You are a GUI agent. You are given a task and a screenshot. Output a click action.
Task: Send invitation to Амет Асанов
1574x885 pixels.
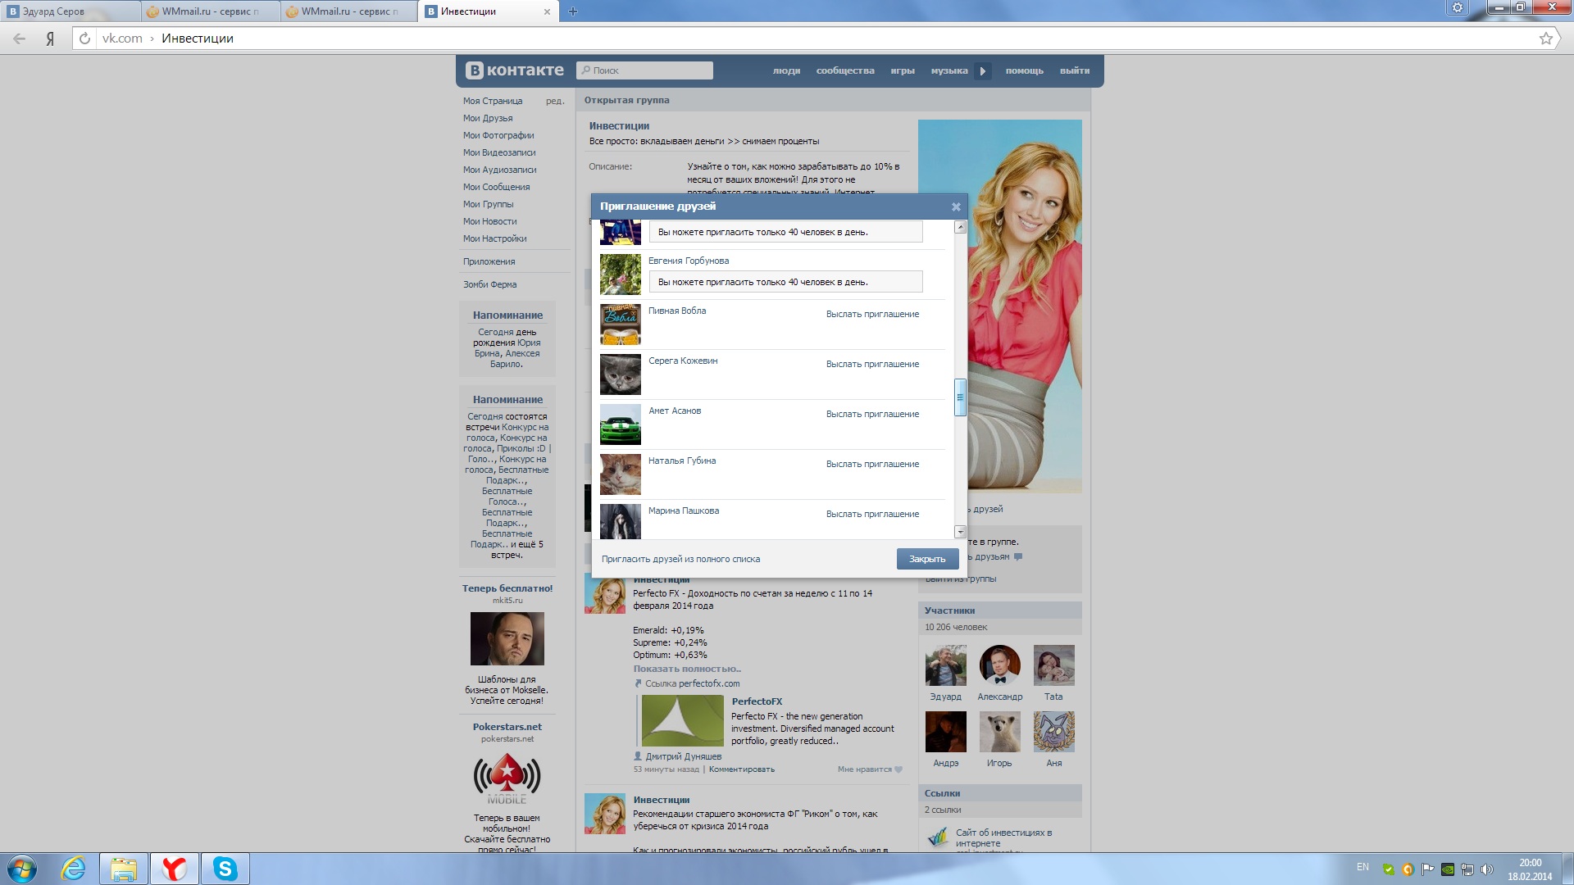(872, 414)
